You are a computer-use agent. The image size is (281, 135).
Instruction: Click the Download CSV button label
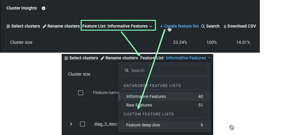tap(241, 26)
